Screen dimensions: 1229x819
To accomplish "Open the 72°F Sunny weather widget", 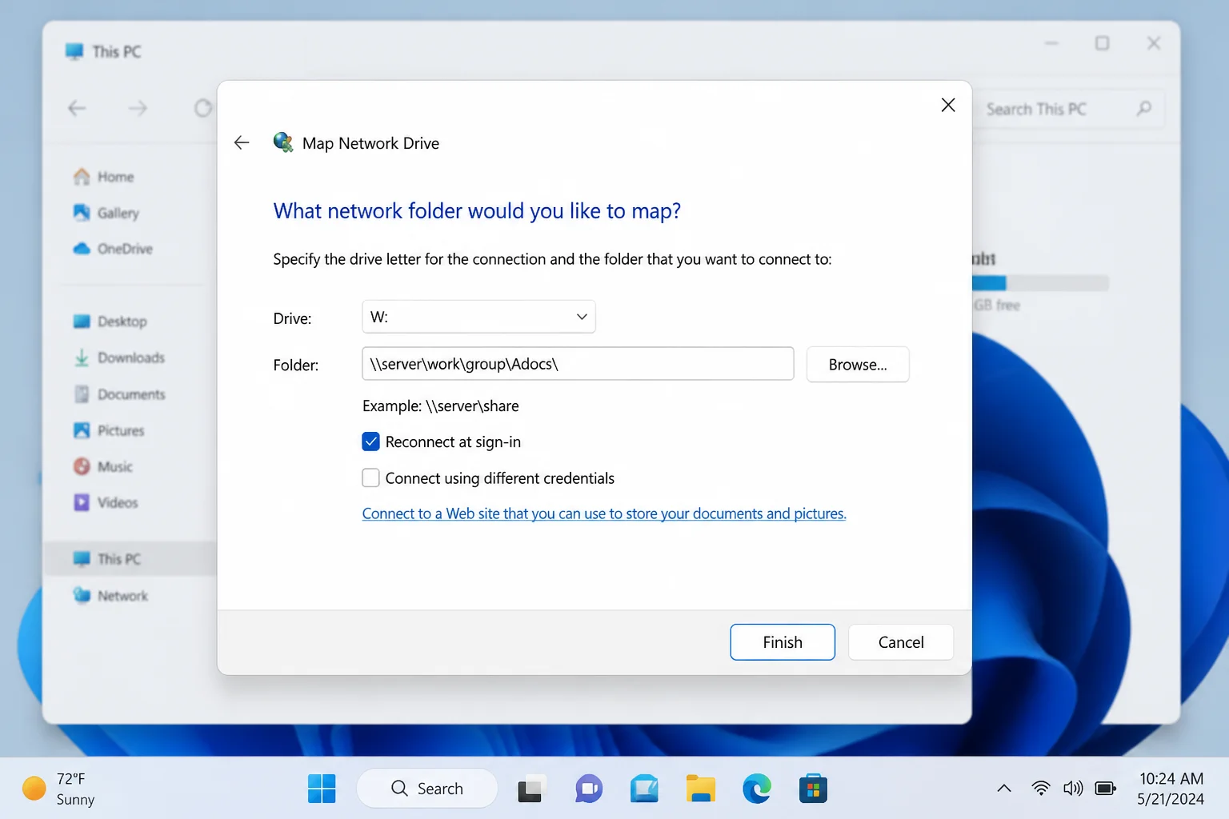I will point(58,789).
